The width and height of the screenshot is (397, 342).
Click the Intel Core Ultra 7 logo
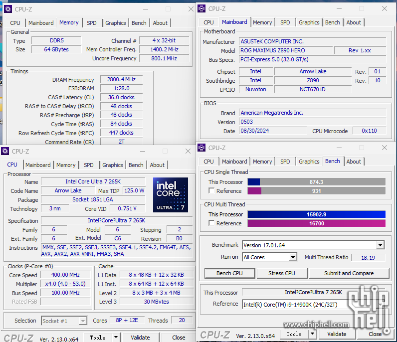tap(171, 194)
